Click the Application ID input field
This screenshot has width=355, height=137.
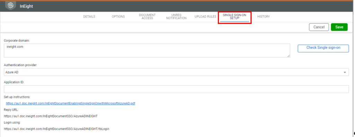176,89
